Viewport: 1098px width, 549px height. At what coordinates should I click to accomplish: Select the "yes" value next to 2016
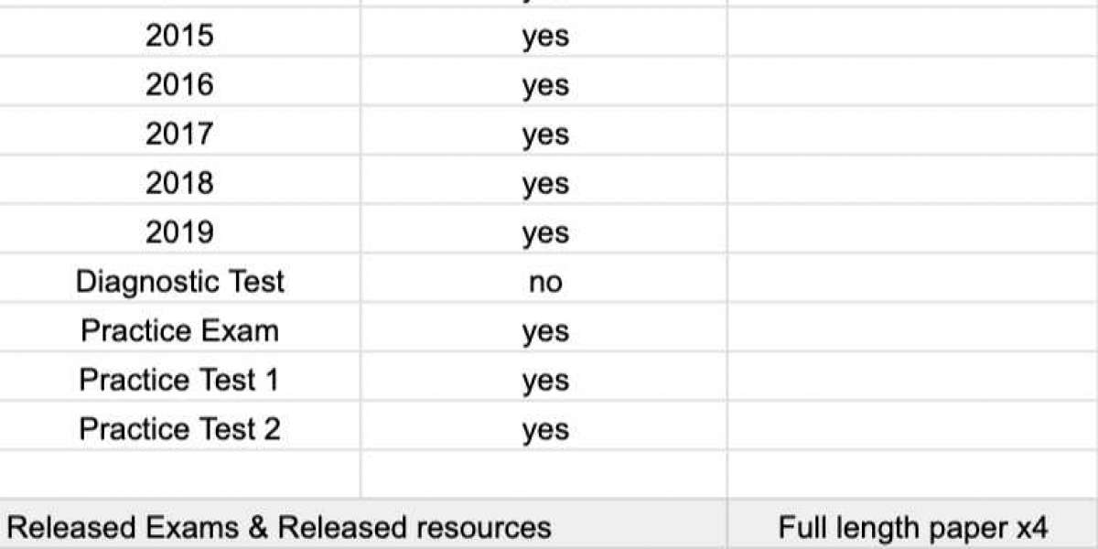544,86
